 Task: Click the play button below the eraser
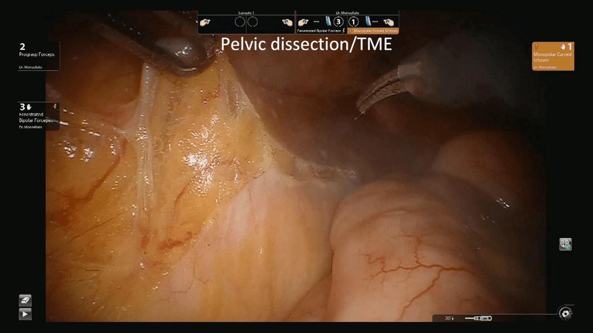pyautogui.click(x=25, y=314)
